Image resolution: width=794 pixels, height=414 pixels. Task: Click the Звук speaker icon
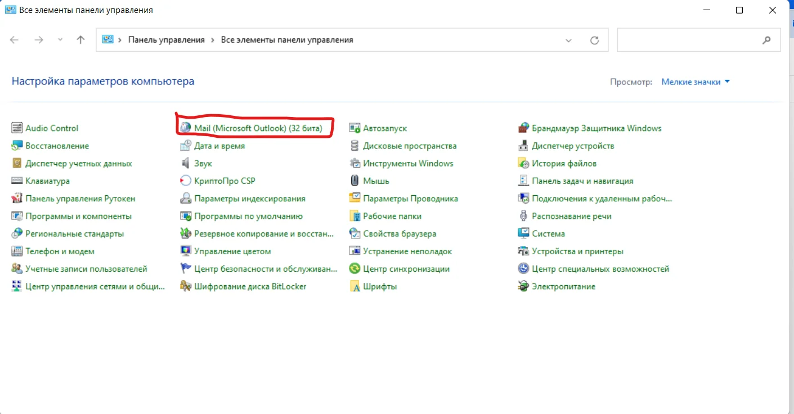tap(186, 163)
